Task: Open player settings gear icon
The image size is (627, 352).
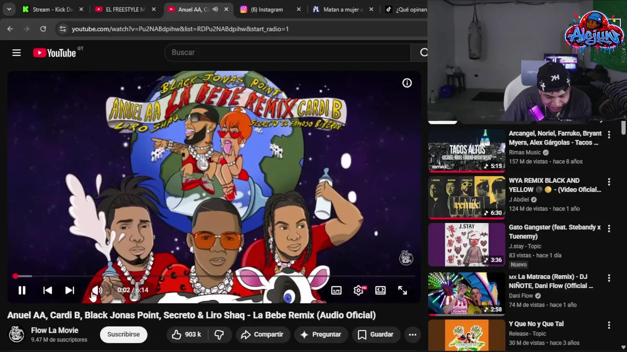Action: [x=359, y=290]
